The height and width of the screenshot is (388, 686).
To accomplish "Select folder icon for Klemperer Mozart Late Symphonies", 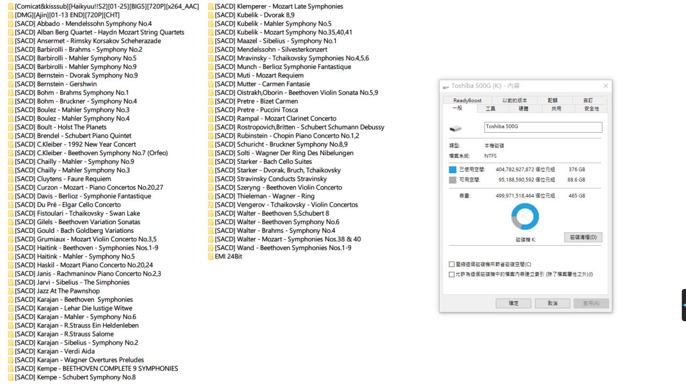I will coord(211,6).
